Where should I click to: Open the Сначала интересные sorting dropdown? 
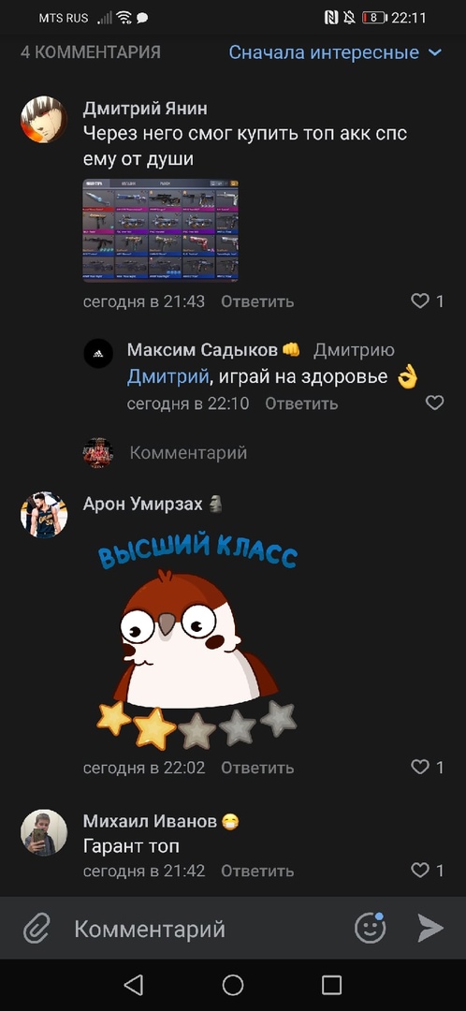click(x=335, y=52)
